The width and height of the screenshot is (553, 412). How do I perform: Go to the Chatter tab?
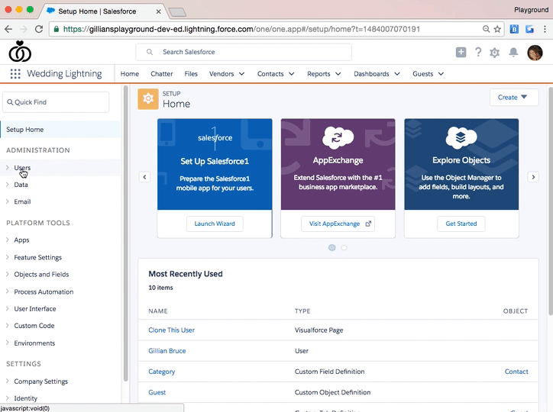coord(161,74)
